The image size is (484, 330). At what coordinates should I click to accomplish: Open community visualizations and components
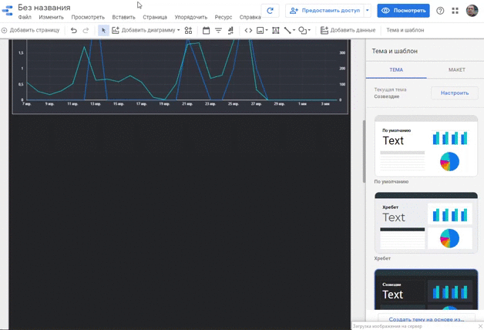click(188, 30)
